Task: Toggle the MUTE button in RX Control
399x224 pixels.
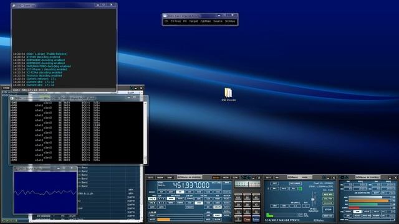Action: point(152,220)
